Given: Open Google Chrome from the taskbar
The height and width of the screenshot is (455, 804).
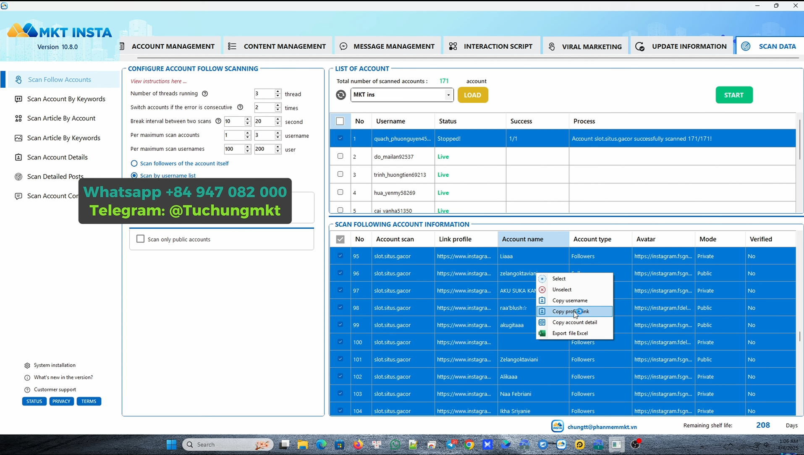Looking at the screenshot, I should tap(469, 445).
